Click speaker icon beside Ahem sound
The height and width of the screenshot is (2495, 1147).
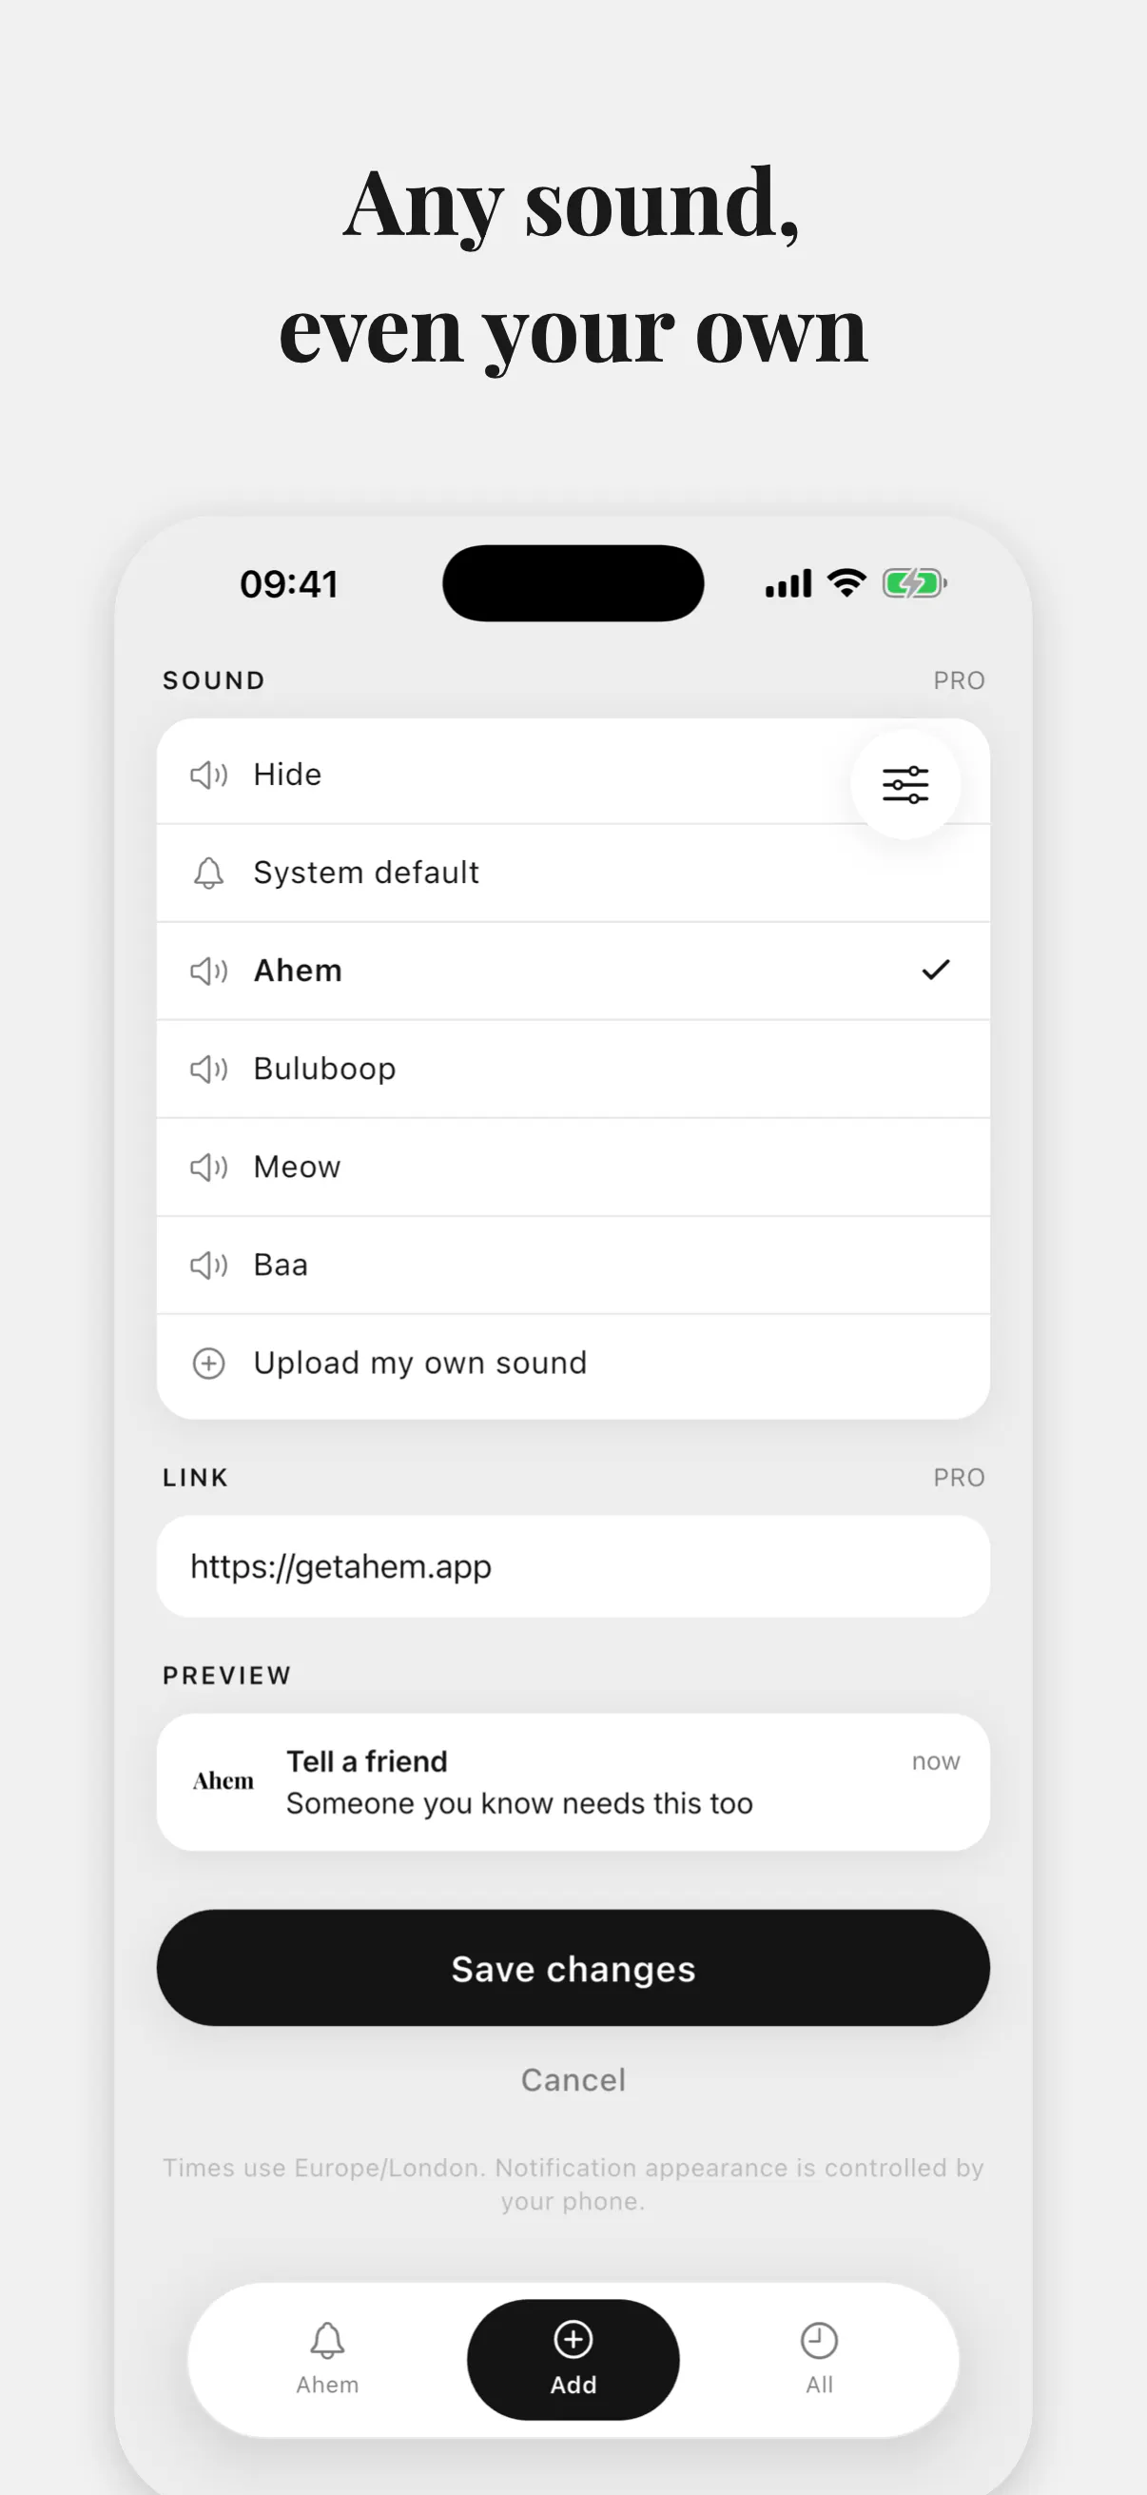point(208,971)
